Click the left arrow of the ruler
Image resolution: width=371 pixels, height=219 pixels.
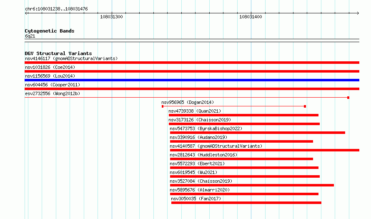pyautogui.click(x=26, y=13)
